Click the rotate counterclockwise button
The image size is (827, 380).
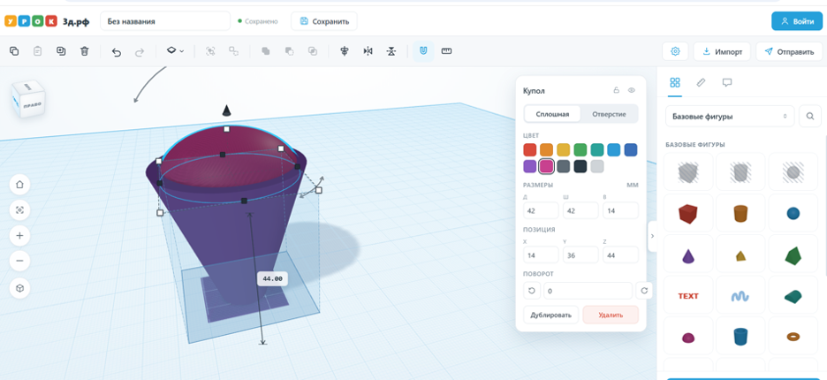pyautogui.click(x=531, y=290)
